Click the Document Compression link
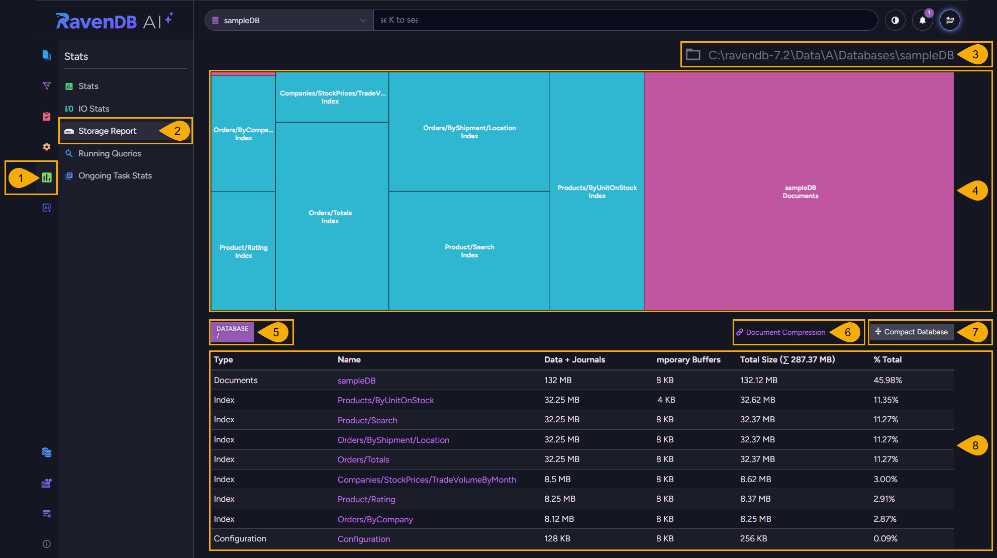Image resolution: width=997 pixels, height=558 pixels. tap(781, 332)
